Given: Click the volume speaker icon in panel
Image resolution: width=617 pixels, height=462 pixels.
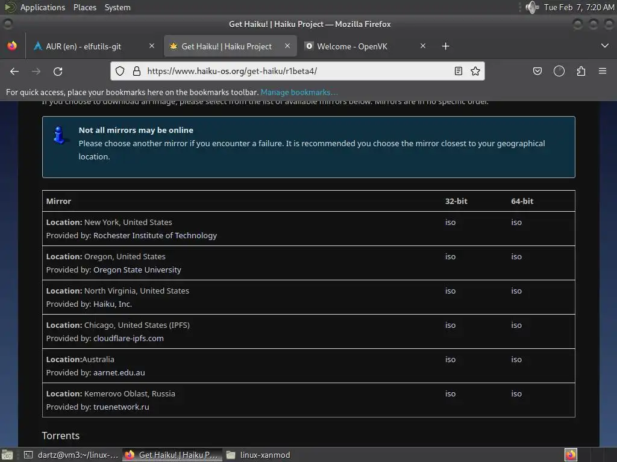Looking at the screenshot, I should pos(531,7).
